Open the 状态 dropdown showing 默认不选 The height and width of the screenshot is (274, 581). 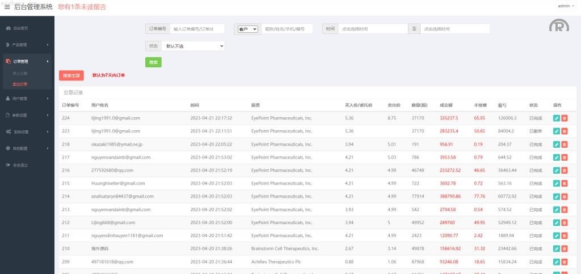193,46
